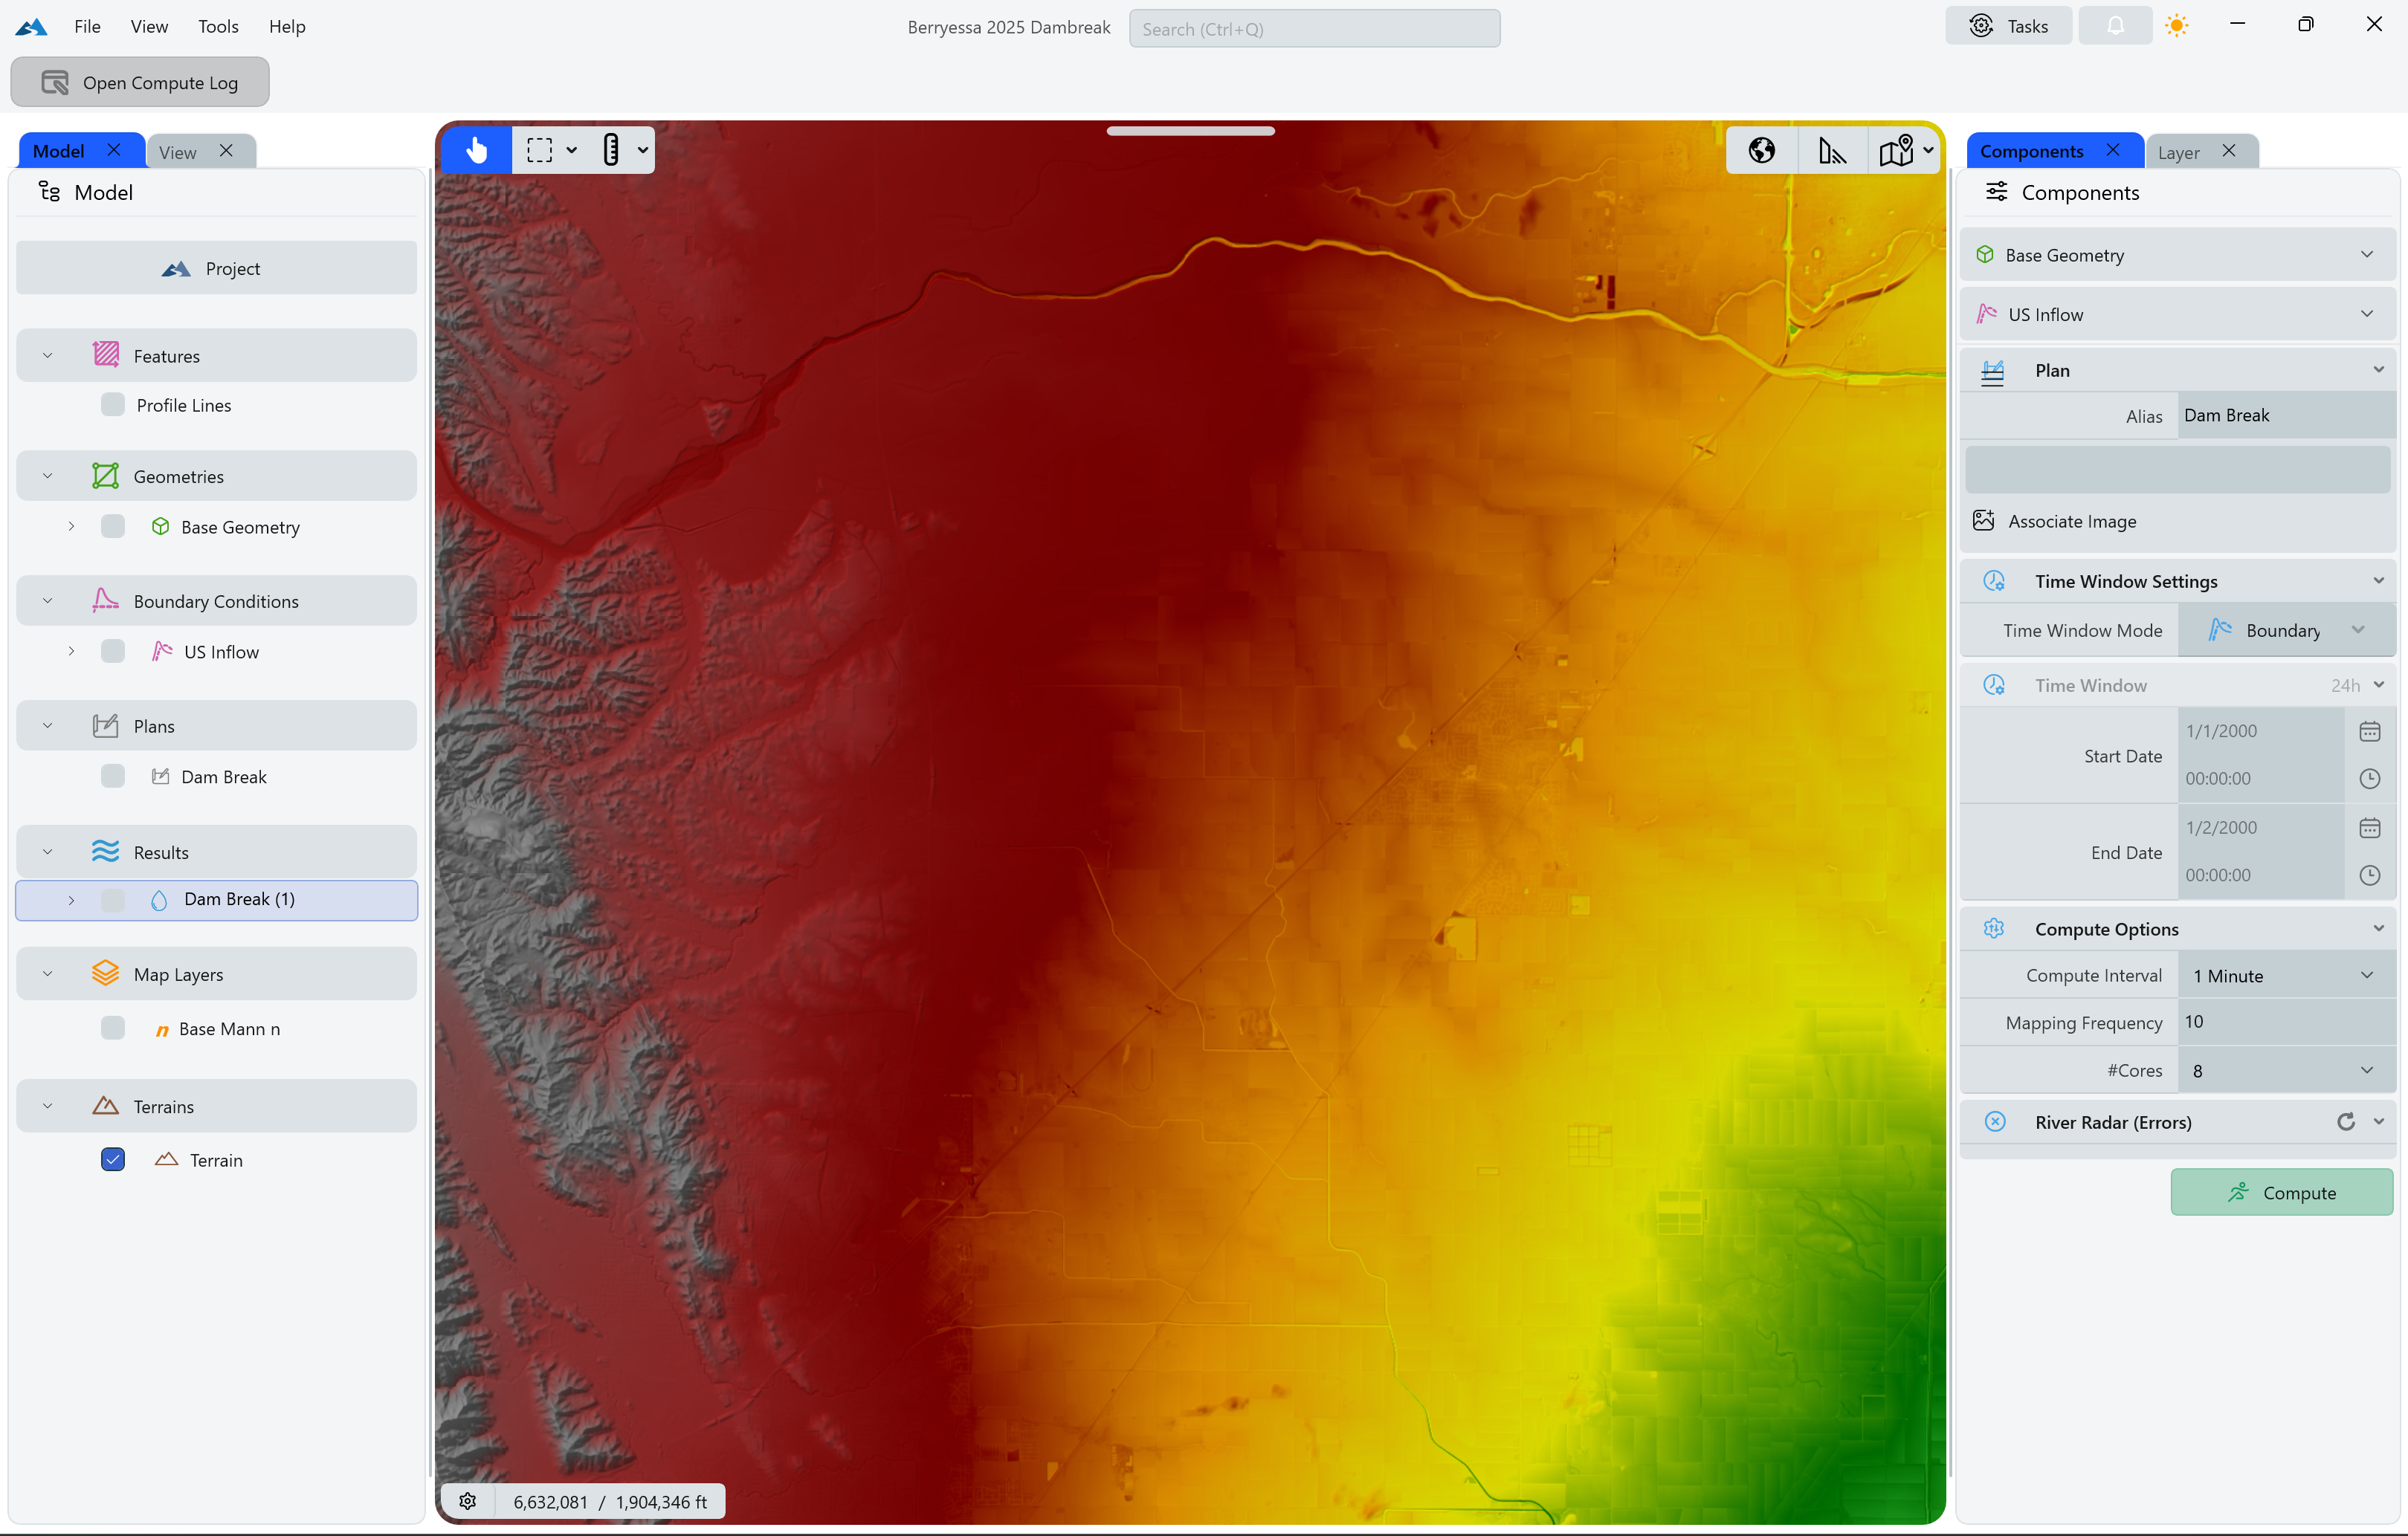Open the Compute Interval dropdown
The image size is (2408, 1536).
click(2284, 976)
